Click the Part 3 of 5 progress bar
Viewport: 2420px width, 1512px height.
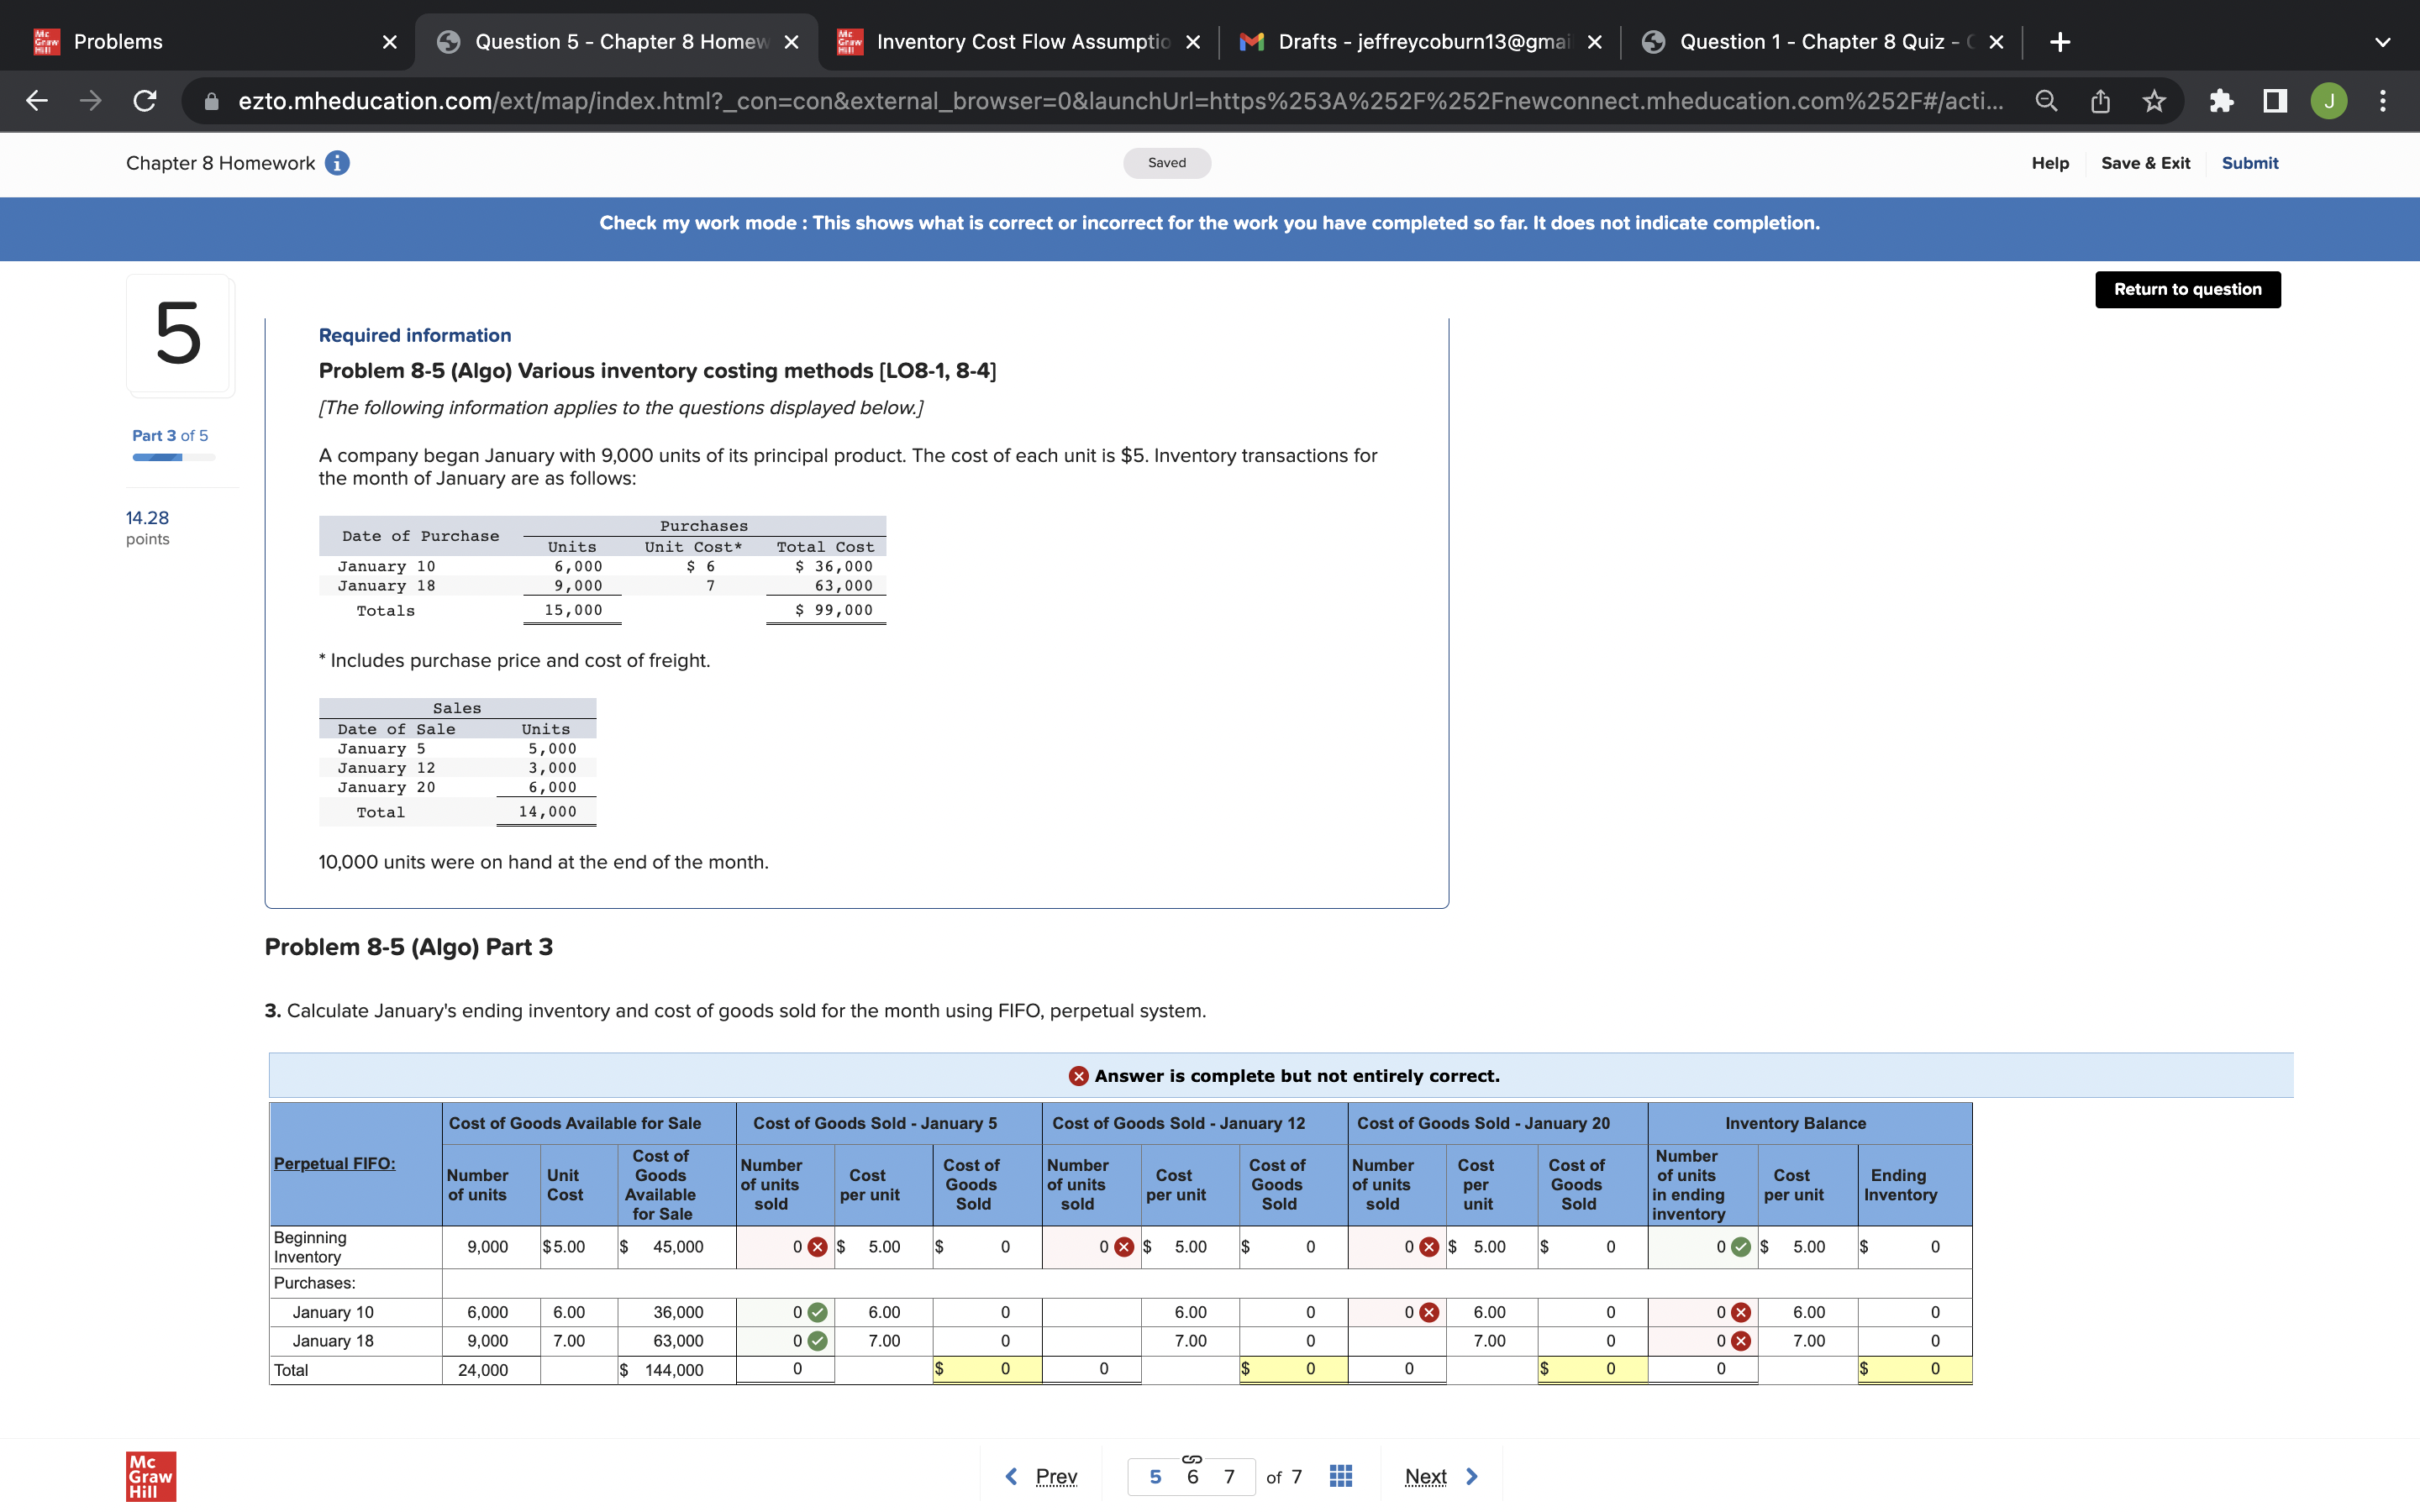(x=173, y=457)
